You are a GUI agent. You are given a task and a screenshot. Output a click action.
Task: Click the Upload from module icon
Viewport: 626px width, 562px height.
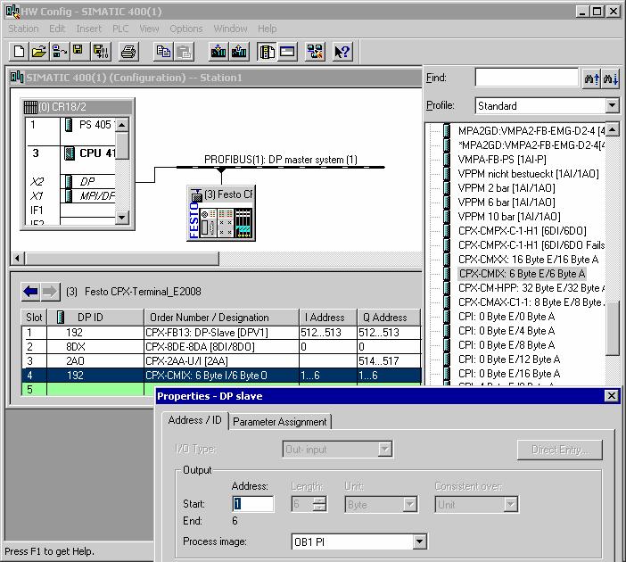tap(239, 52)
